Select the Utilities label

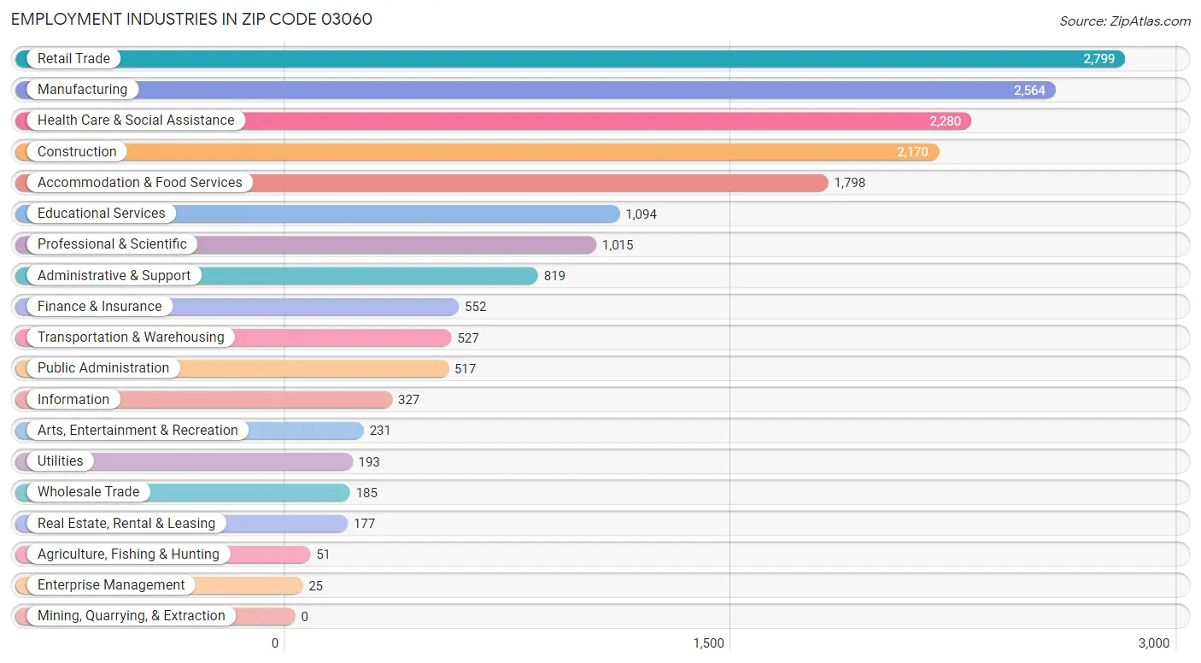[x=61, y=461]
